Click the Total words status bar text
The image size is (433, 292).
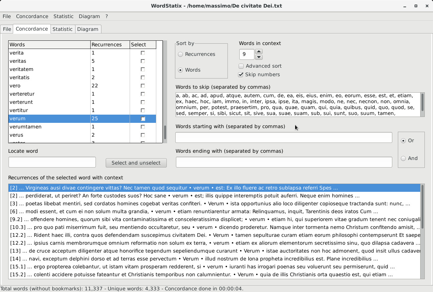tap(122, 289)
